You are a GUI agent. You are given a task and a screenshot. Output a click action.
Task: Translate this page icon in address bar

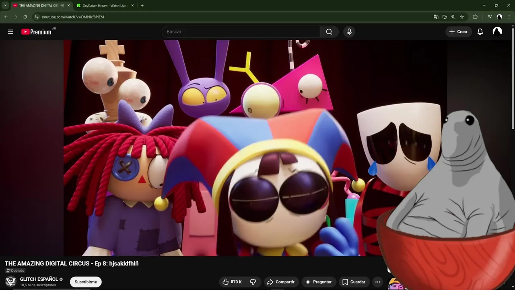pos(436,17)
